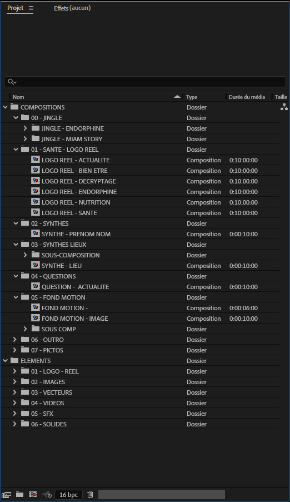Collapse the 02 - SYNTHES folder

[16, 223]
